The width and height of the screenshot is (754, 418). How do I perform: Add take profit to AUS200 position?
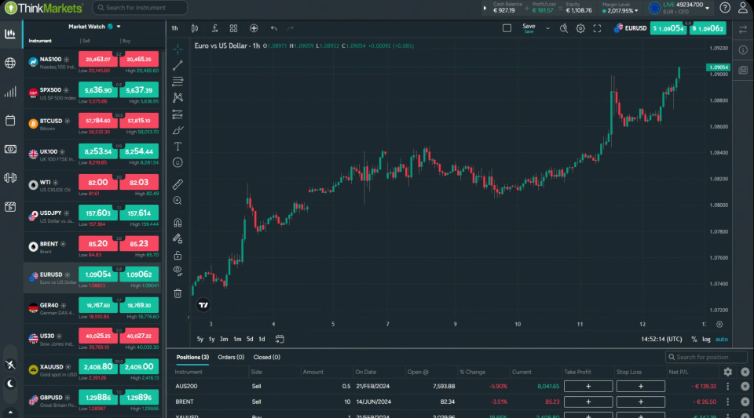click(x=587, y=386)
